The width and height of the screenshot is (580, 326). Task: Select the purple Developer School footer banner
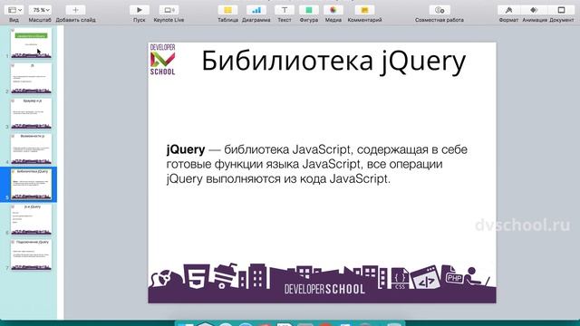click(322, 283)
